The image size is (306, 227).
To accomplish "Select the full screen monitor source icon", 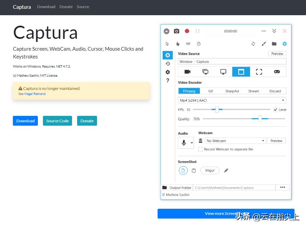I will click(x=223, y=72).
